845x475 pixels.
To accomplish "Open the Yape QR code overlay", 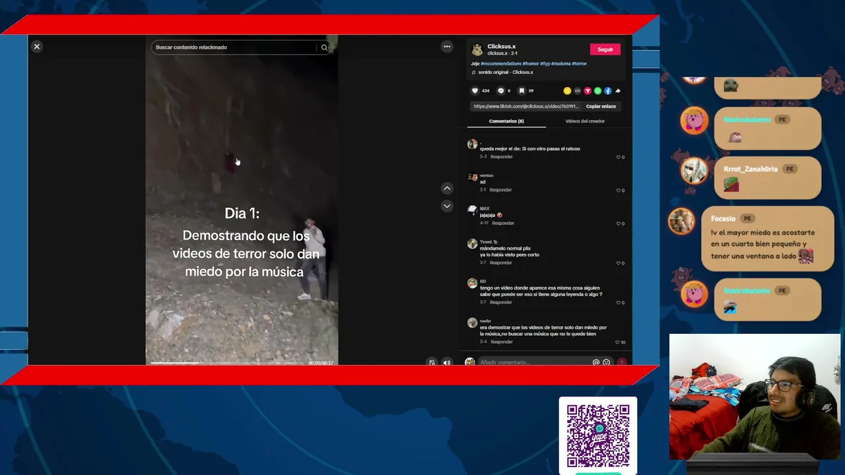I will [598, 435].
